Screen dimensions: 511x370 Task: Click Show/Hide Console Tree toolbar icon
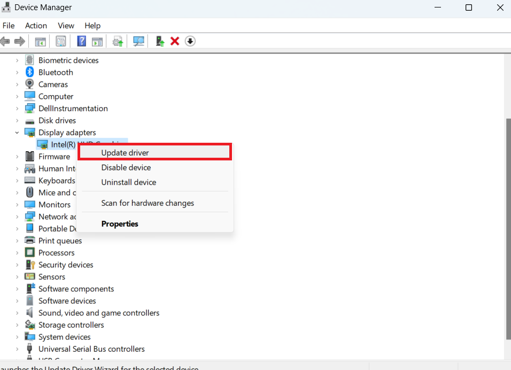click(41, 41)
